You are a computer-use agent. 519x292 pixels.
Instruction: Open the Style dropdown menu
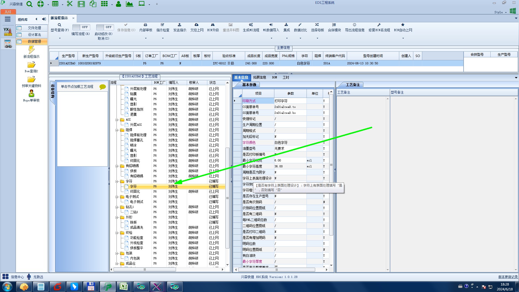pyautogui.click(x=500, y=12)
